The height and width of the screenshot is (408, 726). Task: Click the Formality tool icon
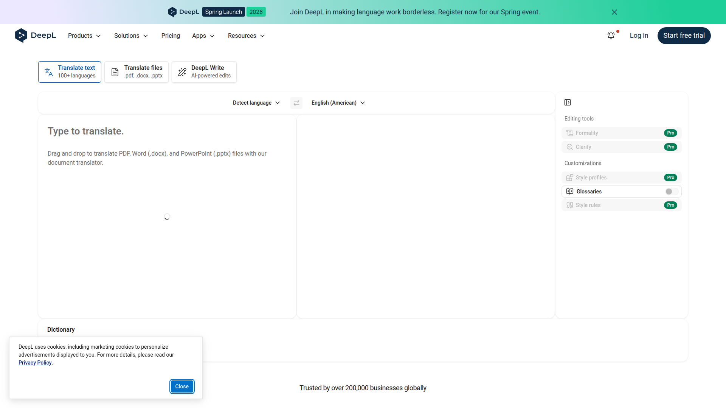coord(570,133)
